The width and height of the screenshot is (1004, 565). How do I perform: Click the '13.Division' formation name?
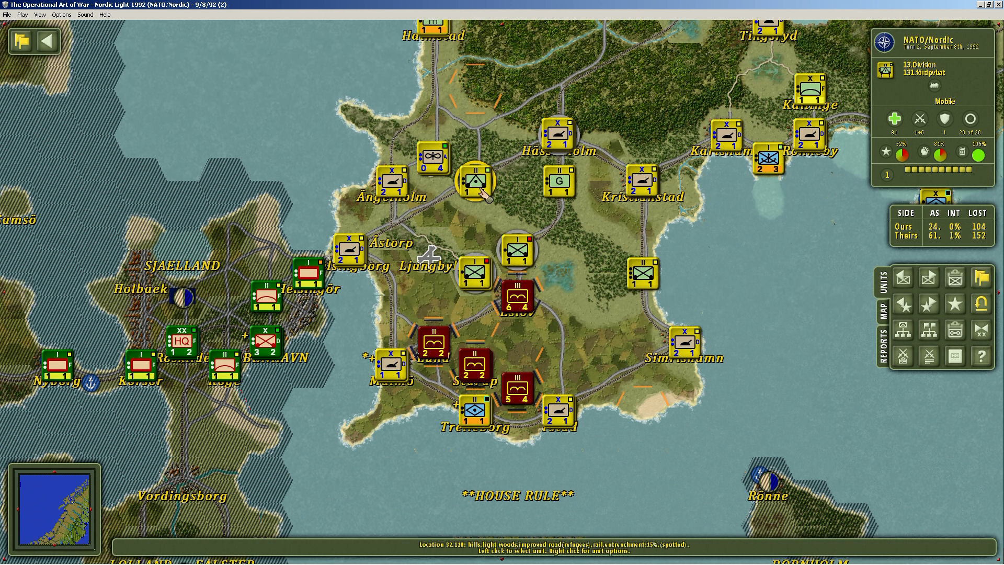(919, 65)
